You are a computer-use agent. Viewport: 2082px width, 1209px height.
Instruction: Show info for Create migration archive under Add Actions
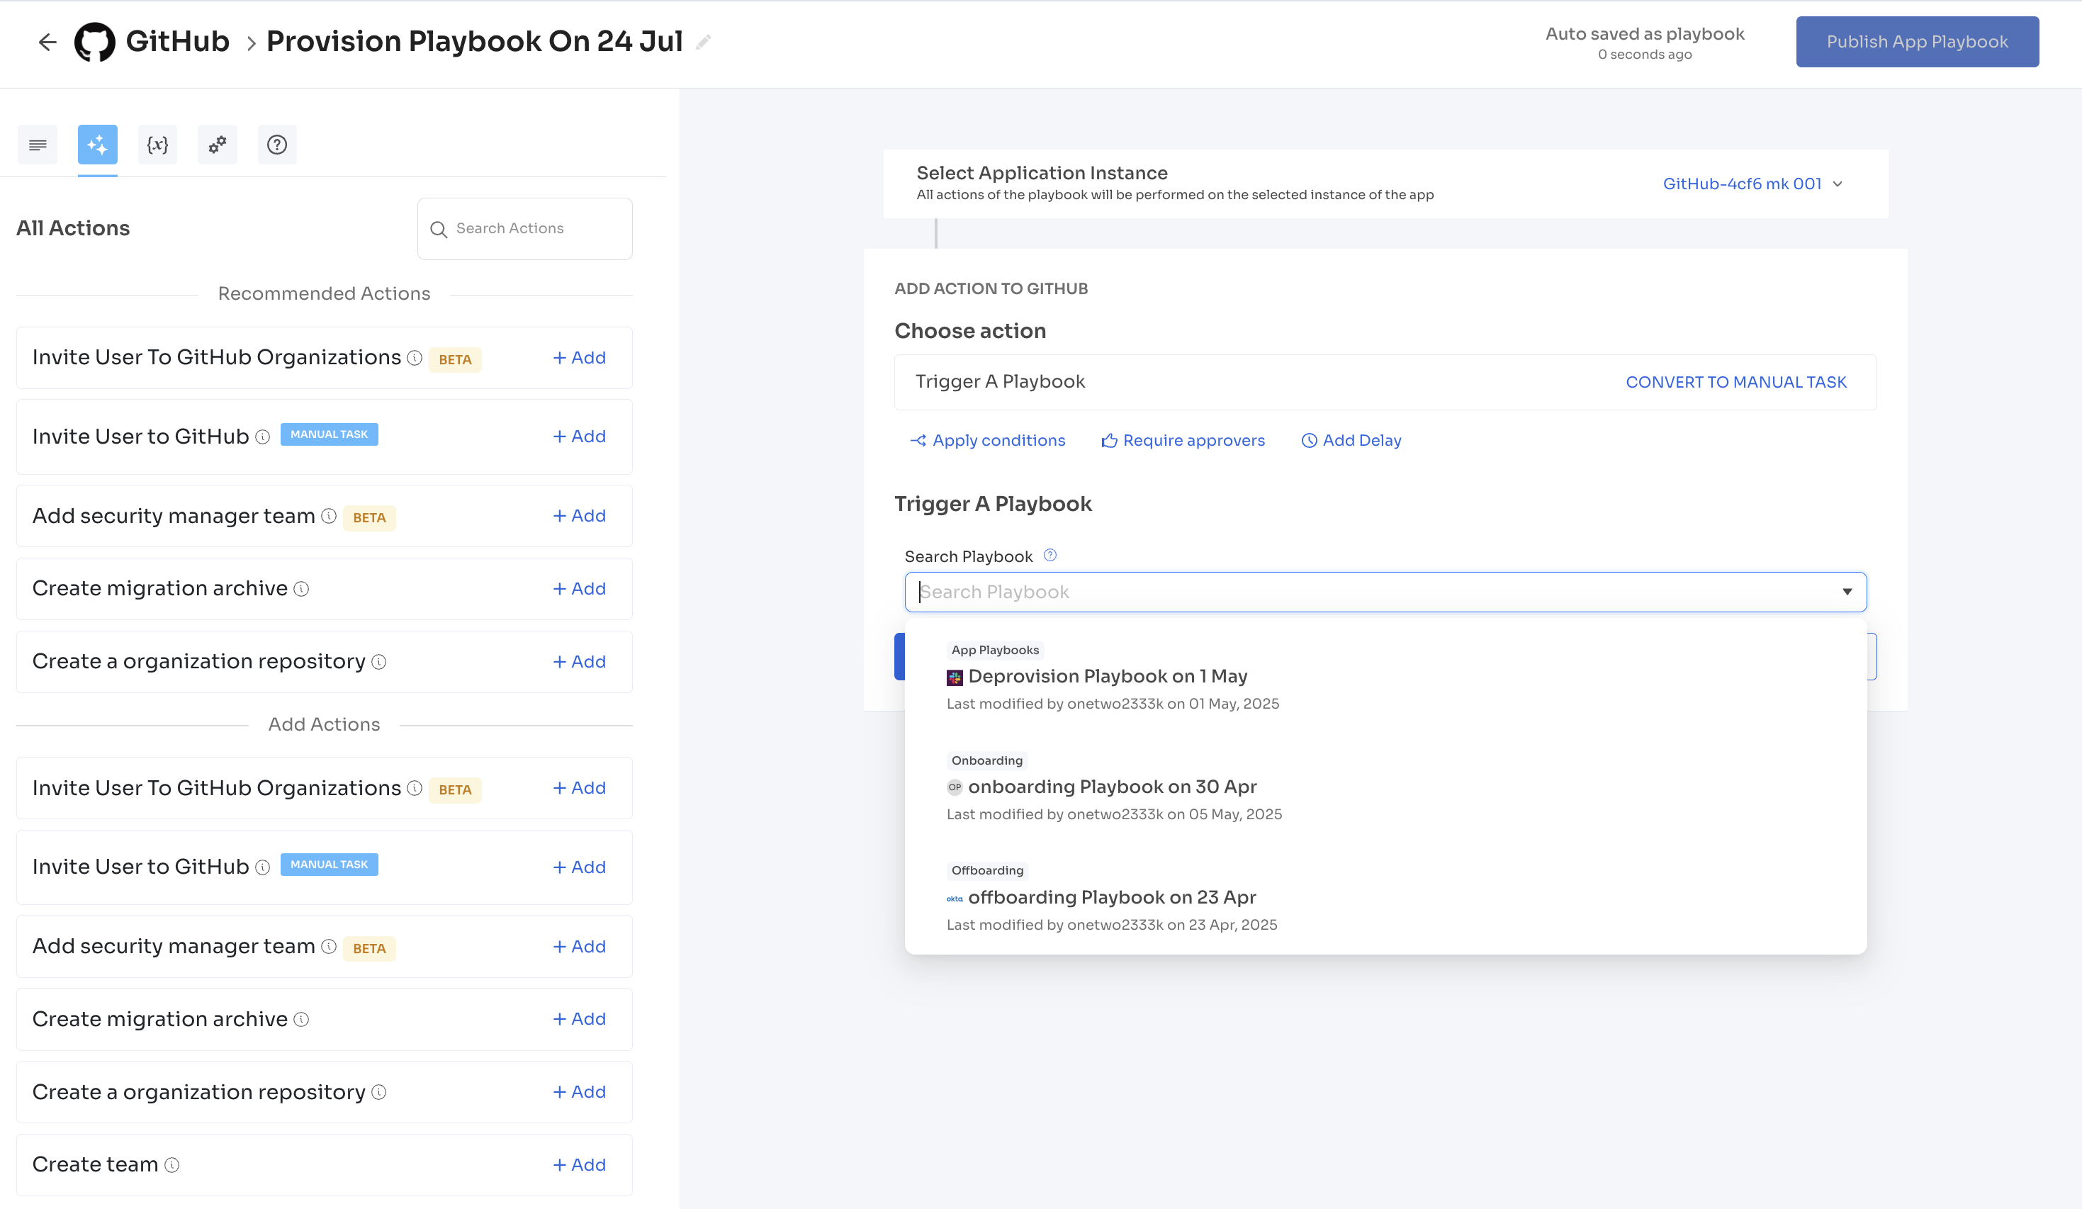(x=302, y=1019)
